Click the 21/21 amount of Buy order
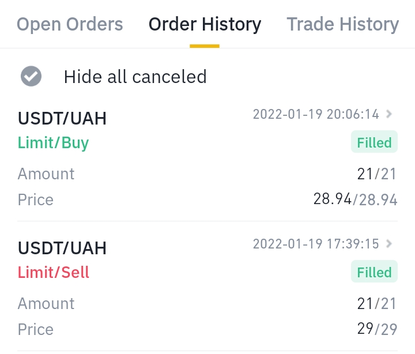The width and height of the screenshot is (415, 354). click(376, 174)
